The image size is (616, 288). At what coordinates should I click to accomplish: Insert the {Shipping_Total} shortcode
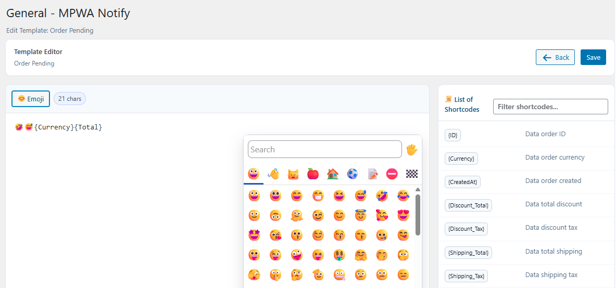point(468,253)
